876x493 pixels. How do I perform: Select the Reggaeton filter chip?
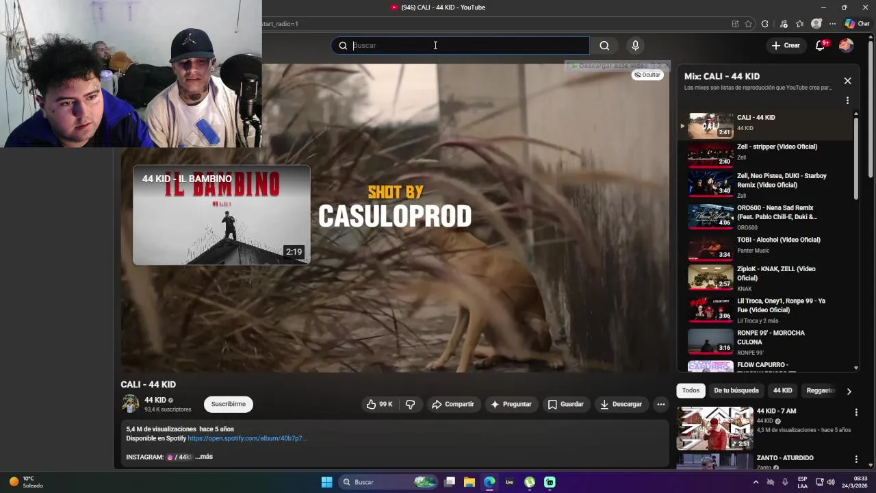[820, 391]
